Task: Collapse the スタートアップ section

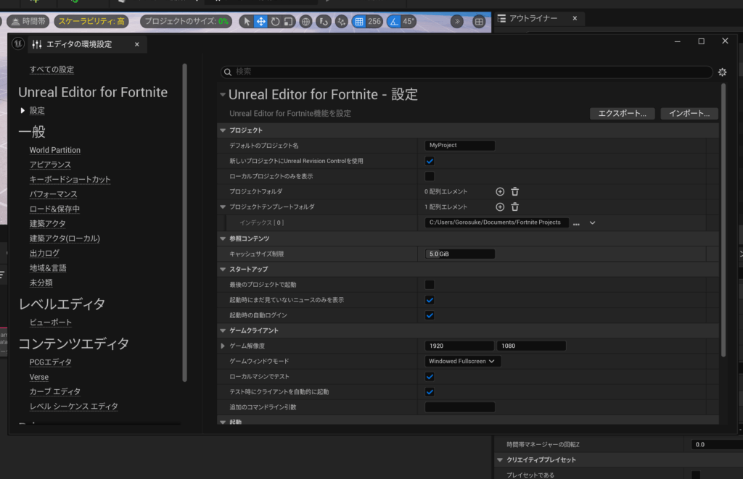Action: (x=223, y=270)
